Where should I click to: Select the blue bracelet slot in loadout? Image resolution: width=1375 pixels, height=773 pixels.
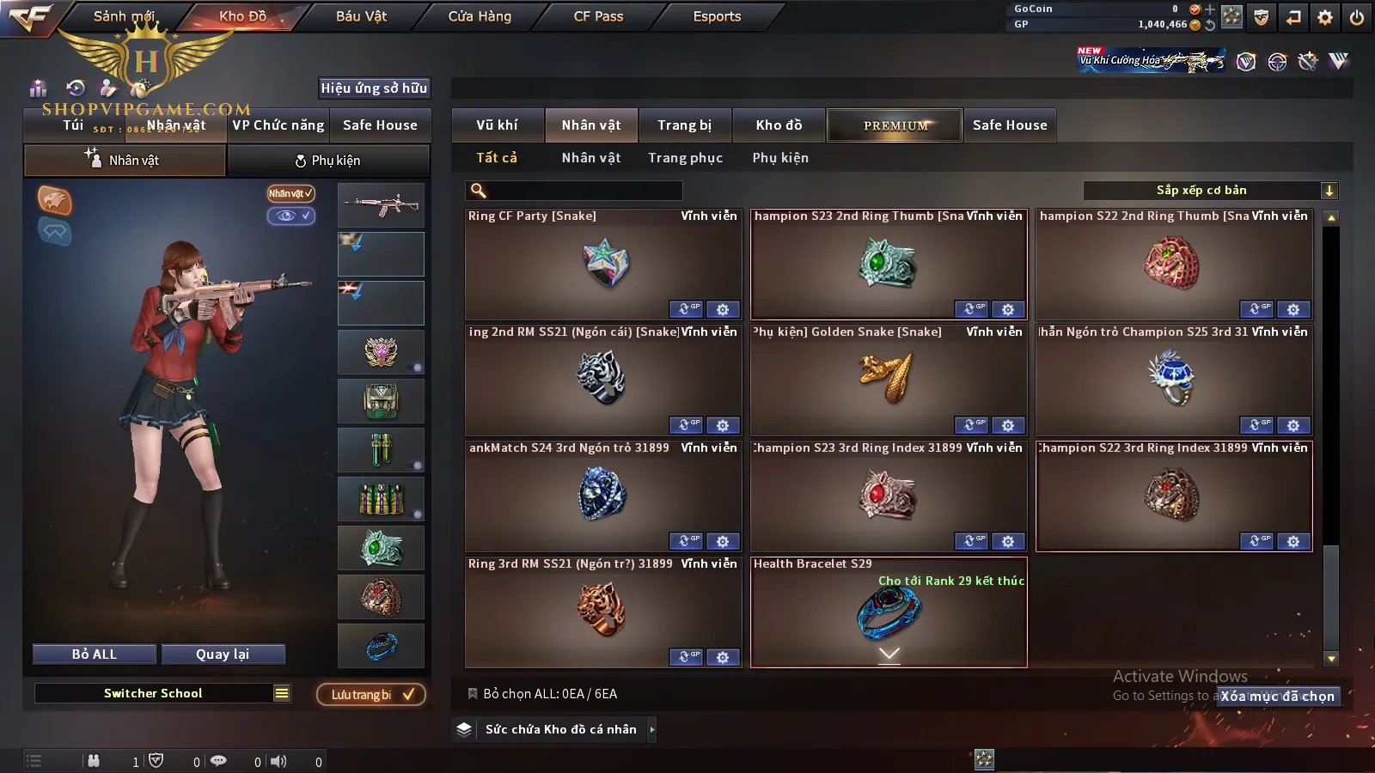381,646
